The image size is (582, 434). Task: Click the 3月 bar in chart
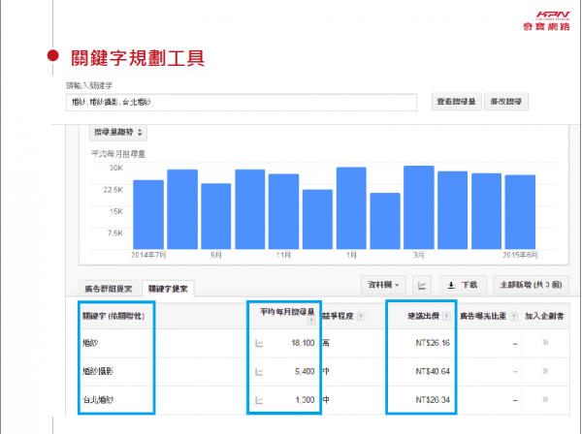(419, 207)
